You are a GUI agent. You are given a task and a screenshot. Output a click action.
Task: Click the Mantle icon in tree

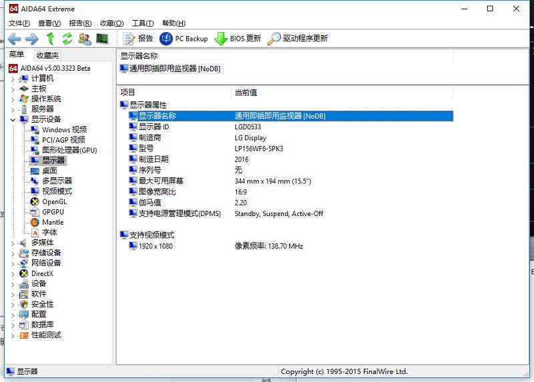pos(35,223)
